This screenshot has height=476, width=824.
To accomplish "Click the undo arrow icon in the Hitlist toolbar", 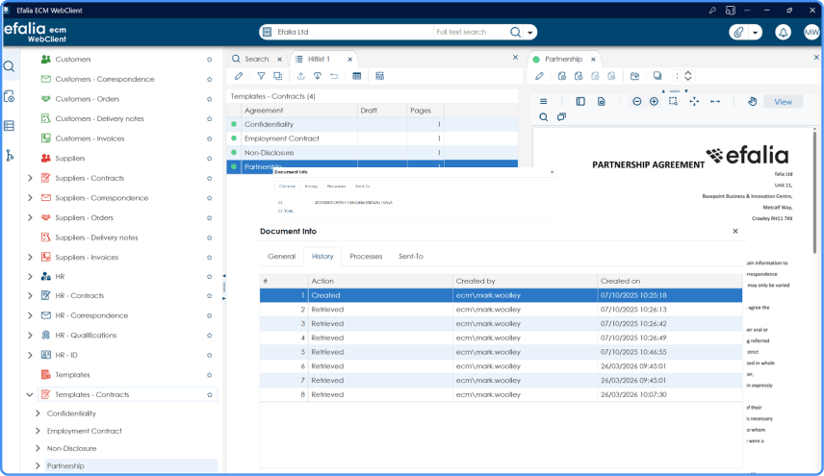I will click(x=334, y=76).
